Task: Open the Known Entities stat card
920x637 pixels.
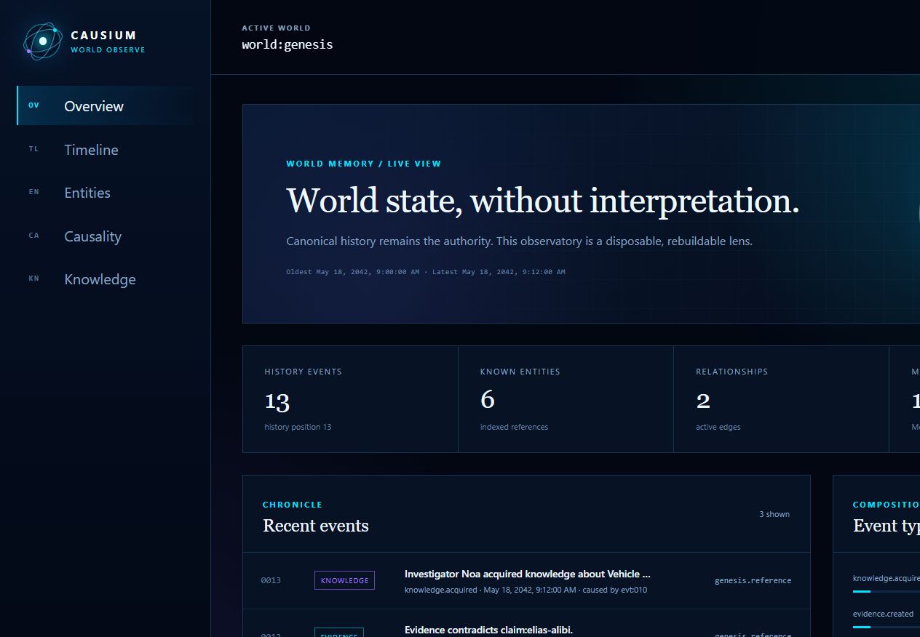Action: (x=566, y=399)
